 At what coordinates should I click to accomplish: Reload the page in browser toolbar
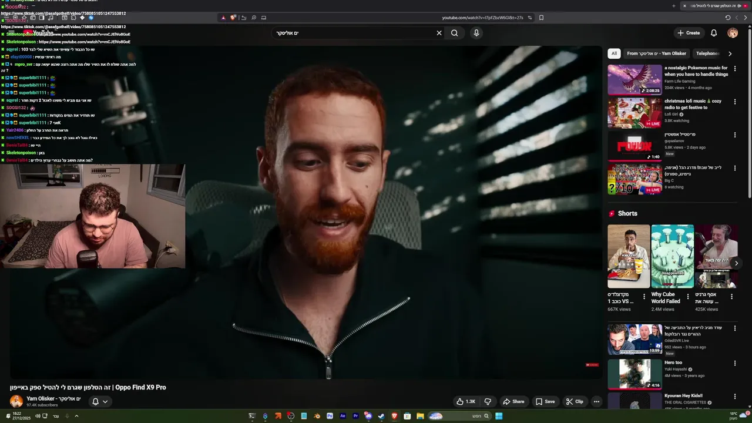(728, 18)
